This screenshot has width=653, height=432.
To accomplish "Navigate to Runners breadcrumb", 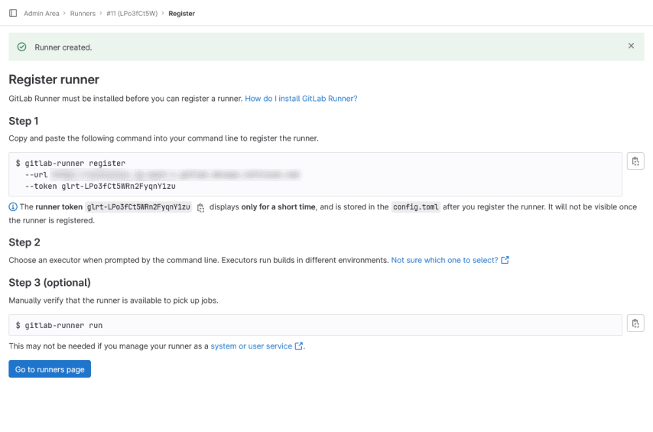I will click(83, 13).
